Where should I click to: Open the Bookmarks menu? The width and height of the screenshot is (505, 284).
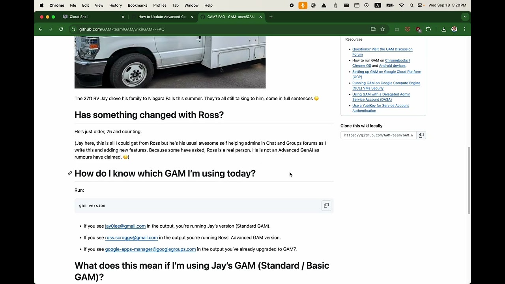138,5
